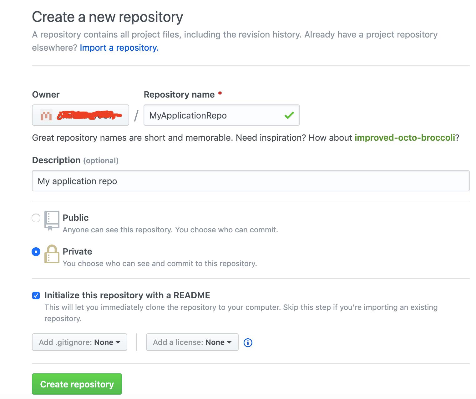Screen dimensions: 476x399
Task: Click the info icon beside license dropdown
Action: point(248,343)
